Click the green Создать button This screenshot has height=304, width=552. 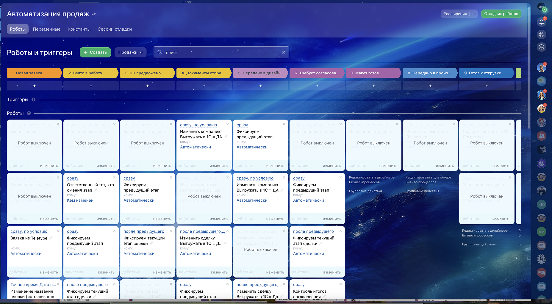pos(95,52)
